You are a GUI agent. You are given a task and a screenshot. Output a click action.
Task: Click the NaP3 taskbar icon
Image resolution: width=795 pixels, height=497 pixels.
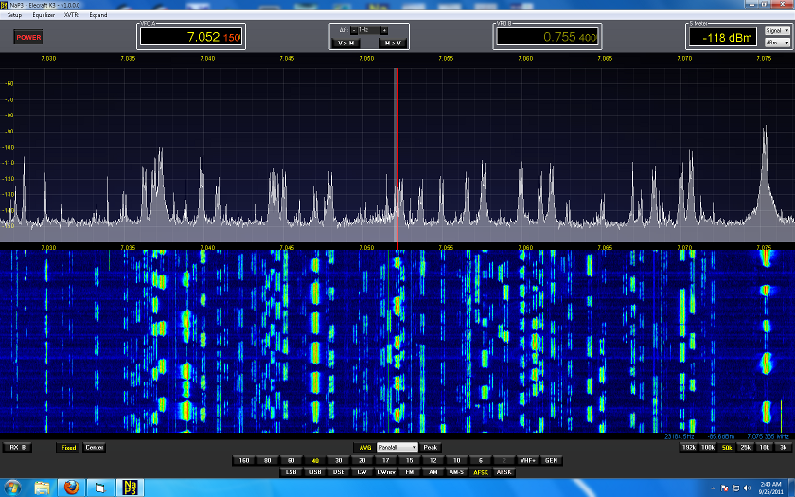(129, 487)
